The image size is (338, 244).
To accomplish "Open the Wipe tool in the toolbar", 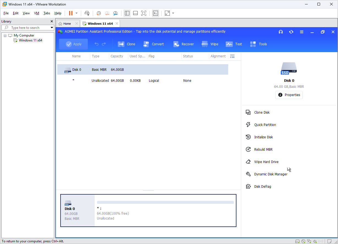I will (x=205, y=44).
